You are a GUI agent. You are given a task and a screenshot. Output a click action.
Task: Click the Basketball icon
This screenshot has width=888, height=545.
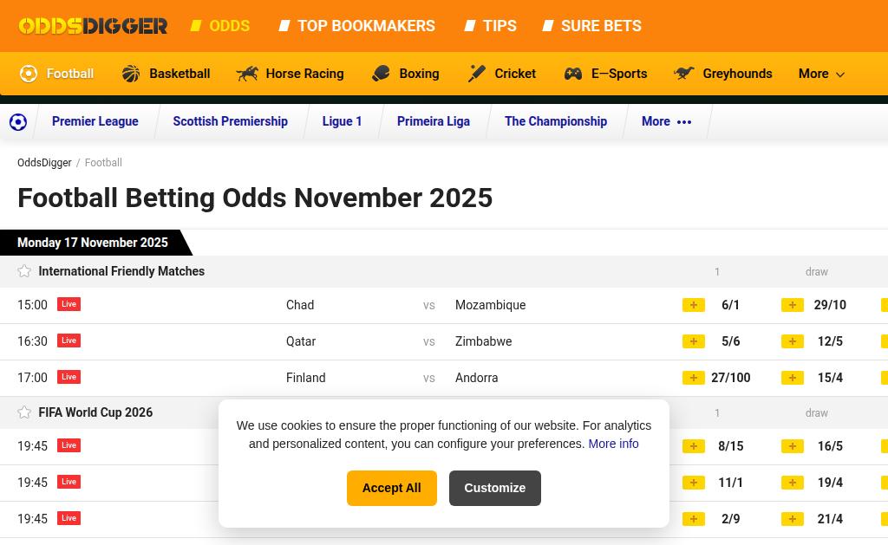click(x=131, y=74)
